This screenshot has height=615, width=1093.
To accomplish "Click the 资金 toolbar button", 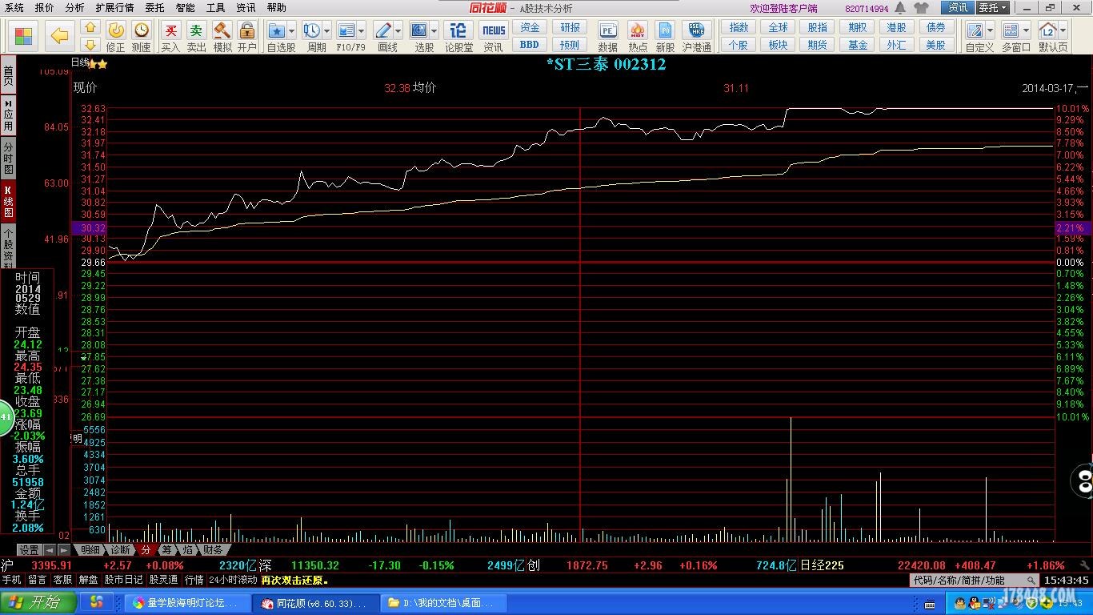I will 530,27.
